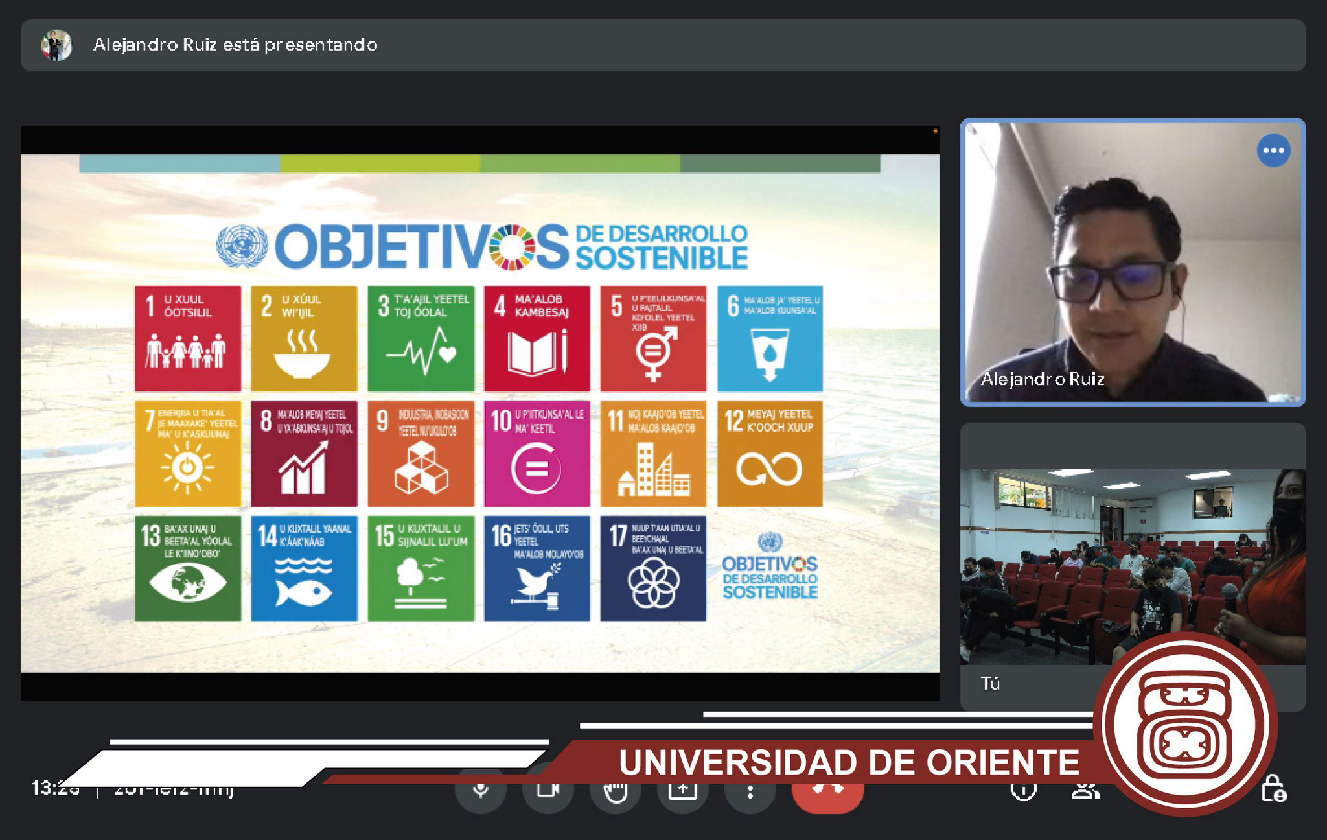
Task: Click SDG tile 10 with equal sign circle
Action: point(537,454)
